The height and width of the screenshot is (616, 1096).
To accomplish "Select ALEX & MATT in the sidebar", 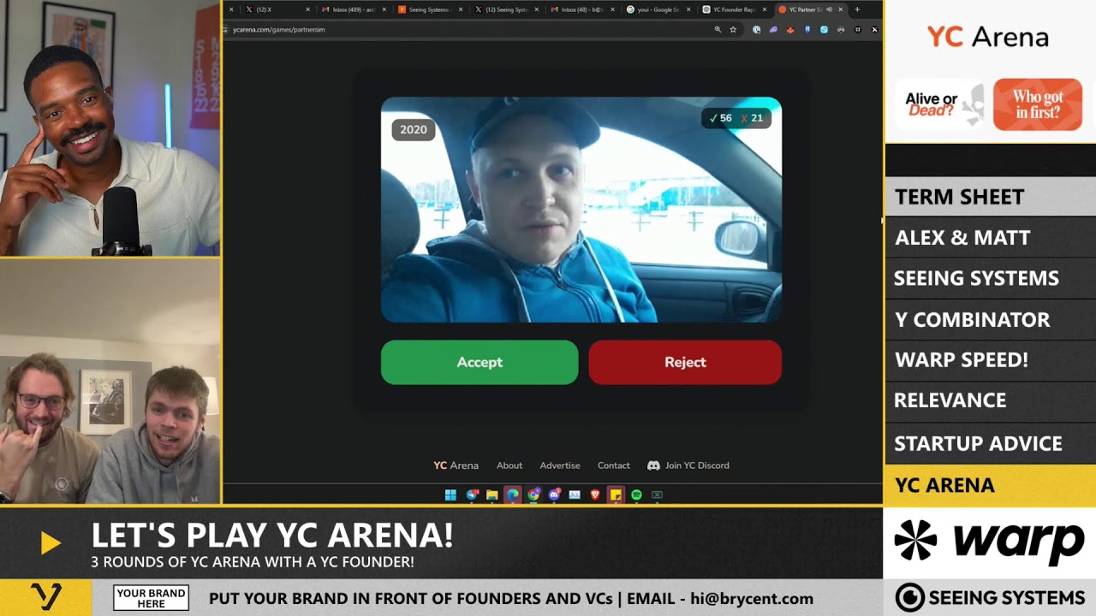I will [x=991, y=237].
